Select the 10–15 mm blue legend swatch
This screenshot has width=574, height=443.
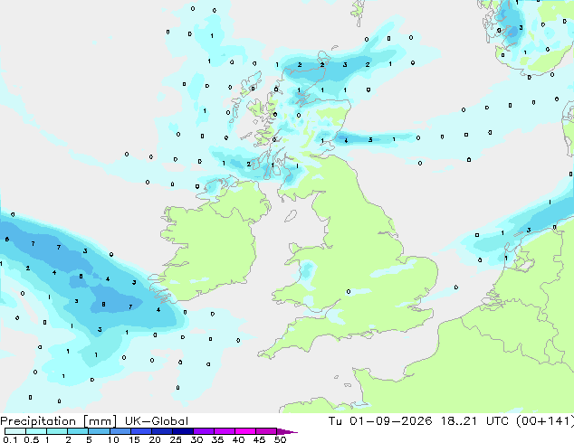pyautogui.click(x=120, y=431)
